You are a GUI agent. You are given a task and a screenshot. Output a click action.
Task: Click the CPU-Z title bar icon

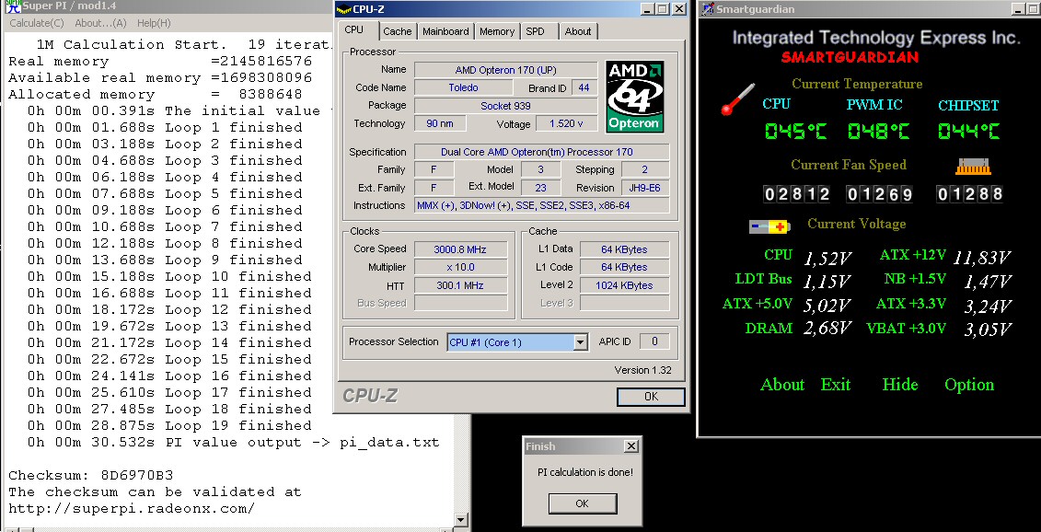point(344,8)
